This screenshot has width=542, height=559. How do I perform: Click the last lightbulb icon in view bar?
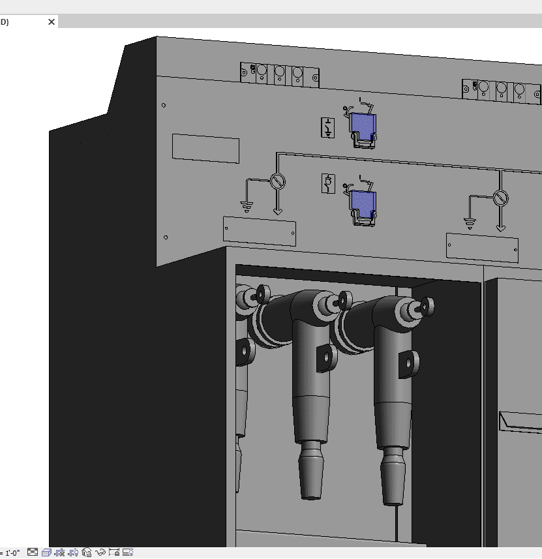click(128, 552)
